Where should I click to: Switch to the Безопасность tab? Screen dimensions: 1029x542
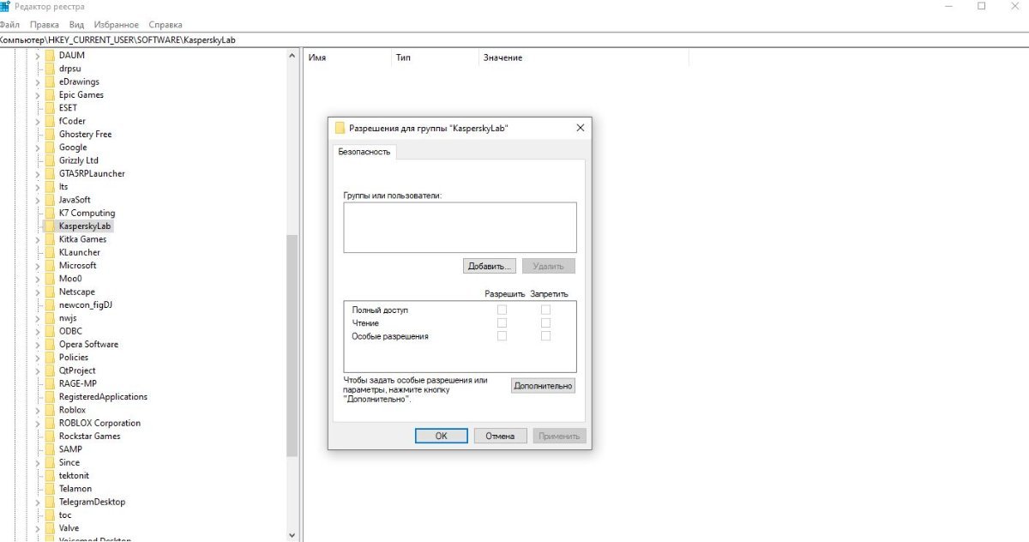364,152
